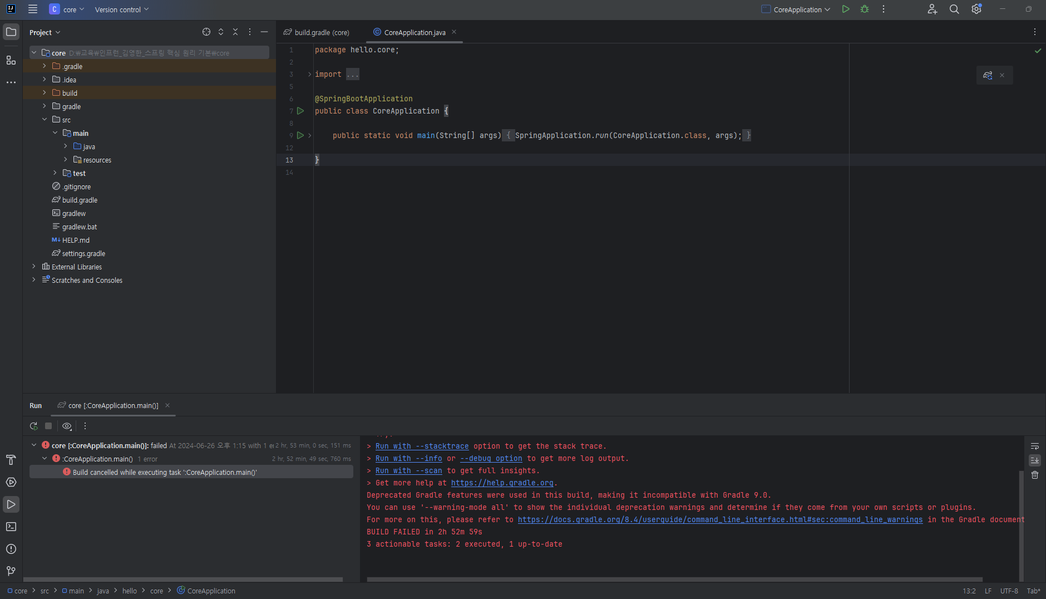Select CoreApplication.java editor tab

[415, 32]
